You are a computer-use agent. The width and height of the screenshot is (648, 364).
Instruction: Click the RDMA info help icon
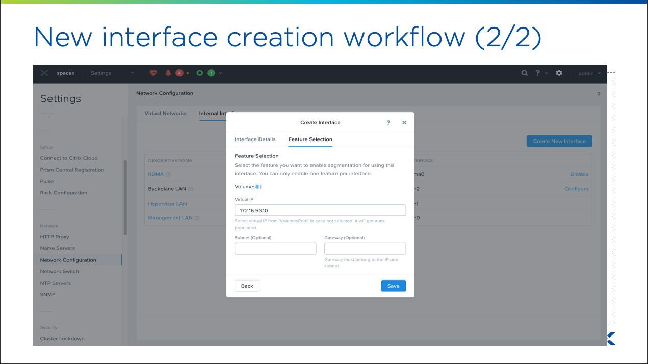point(168,175)
